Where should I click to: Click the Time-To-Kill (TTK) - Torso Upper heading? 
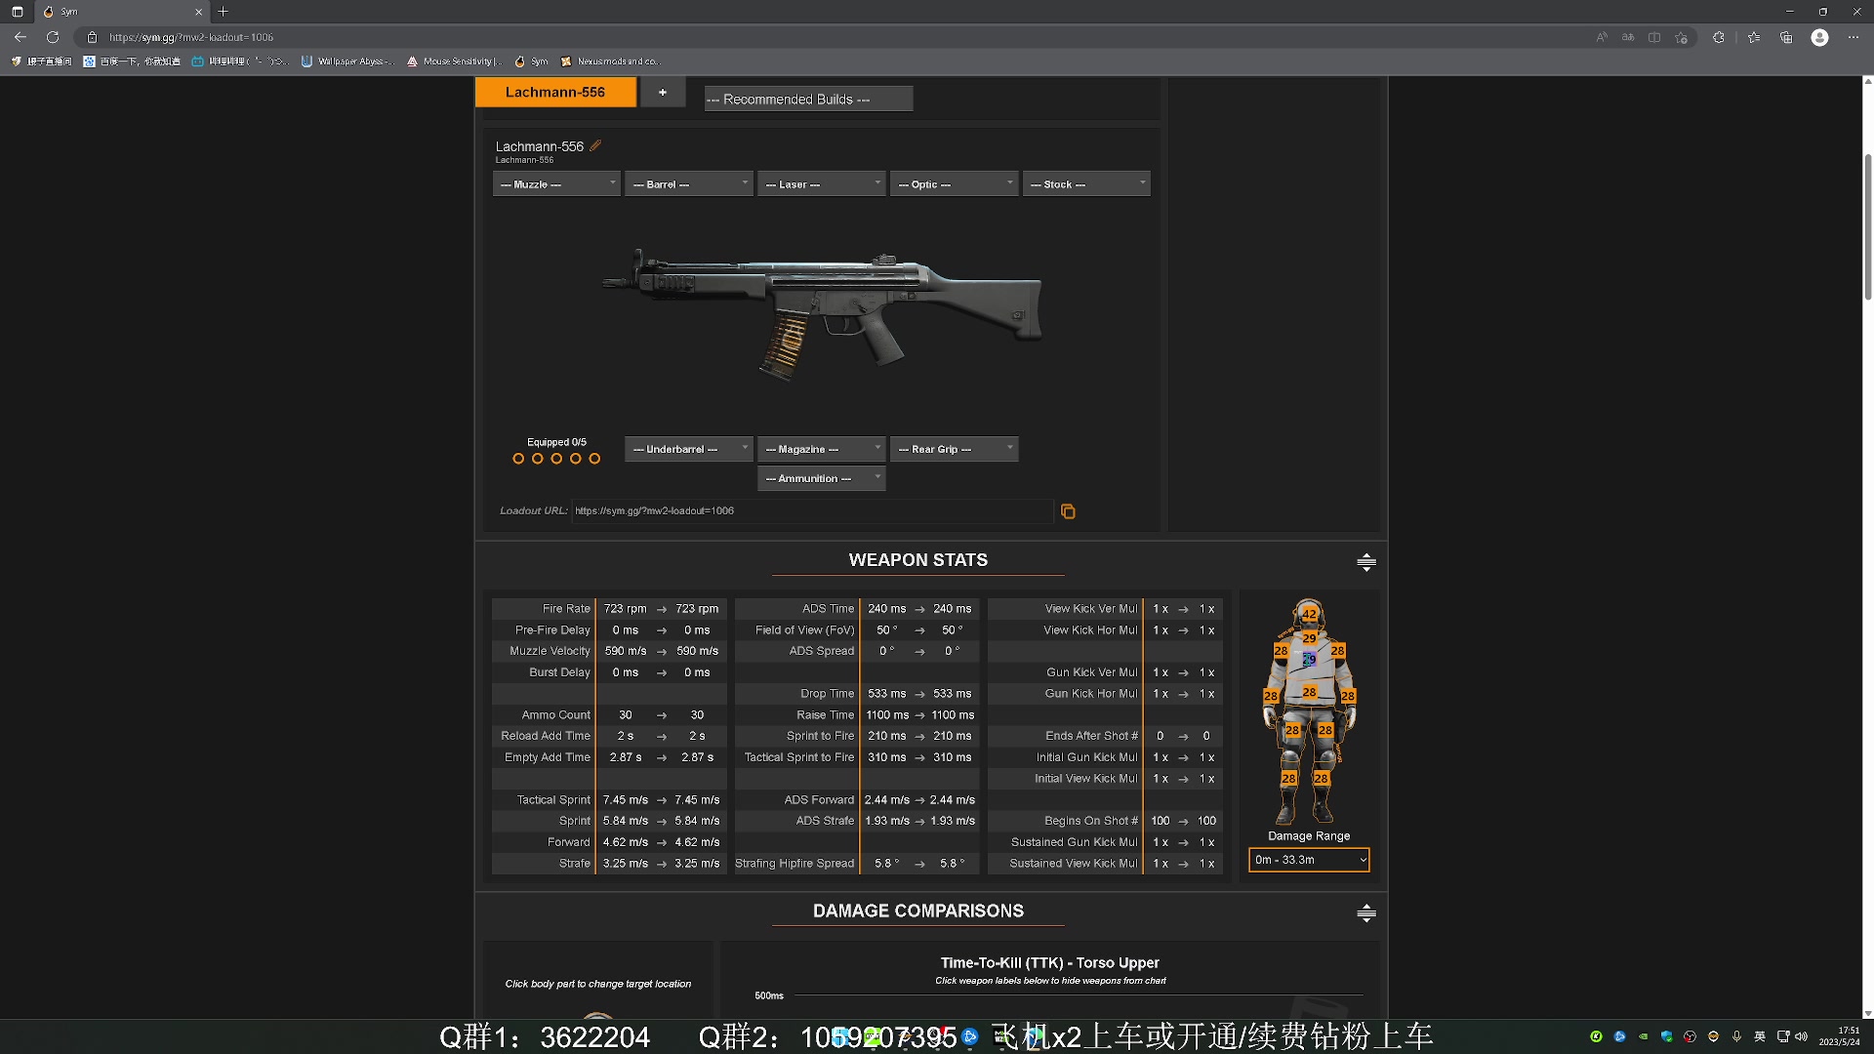click(x=1050, y=963)
